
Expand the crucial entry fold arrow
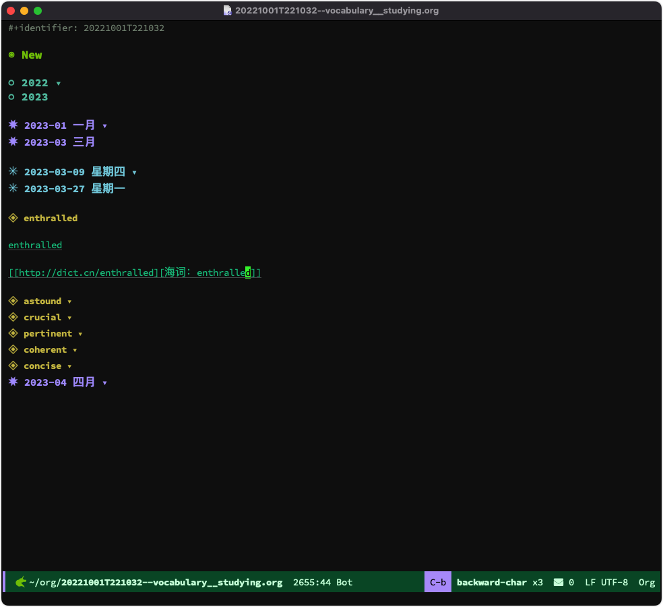coord(69,318)
